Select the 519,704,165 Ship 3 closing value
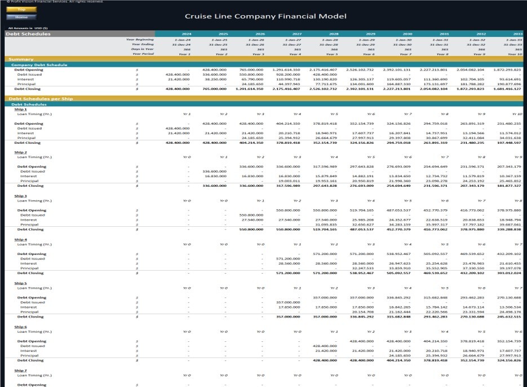 tap(325, 230)
